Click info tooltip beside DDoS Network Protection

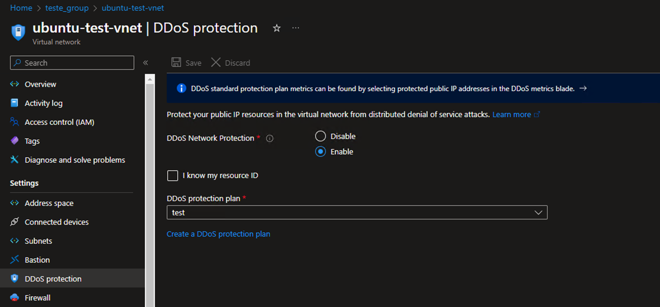point(270,138)
